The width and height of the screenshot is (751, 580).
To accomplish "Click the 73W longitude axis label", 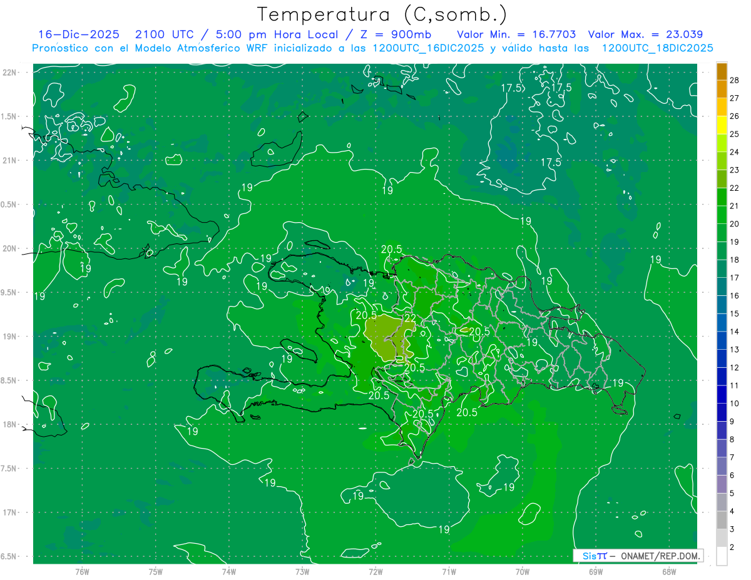I will (x=302, y=571).
